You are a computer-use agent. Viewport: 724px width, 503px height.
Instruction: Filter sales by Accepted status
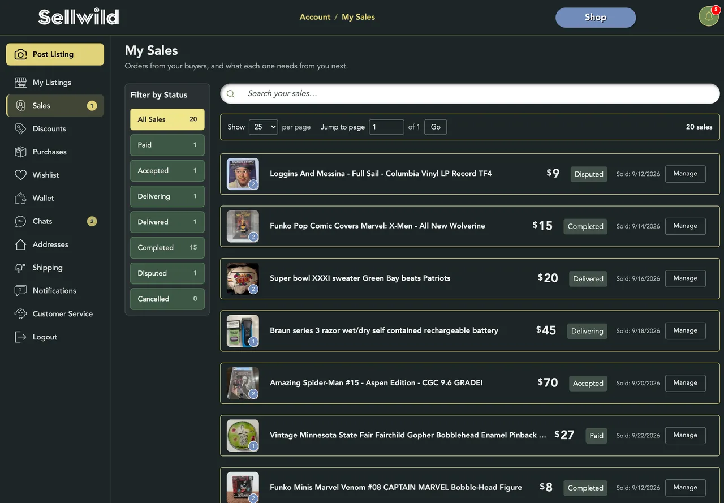(167, 171)
